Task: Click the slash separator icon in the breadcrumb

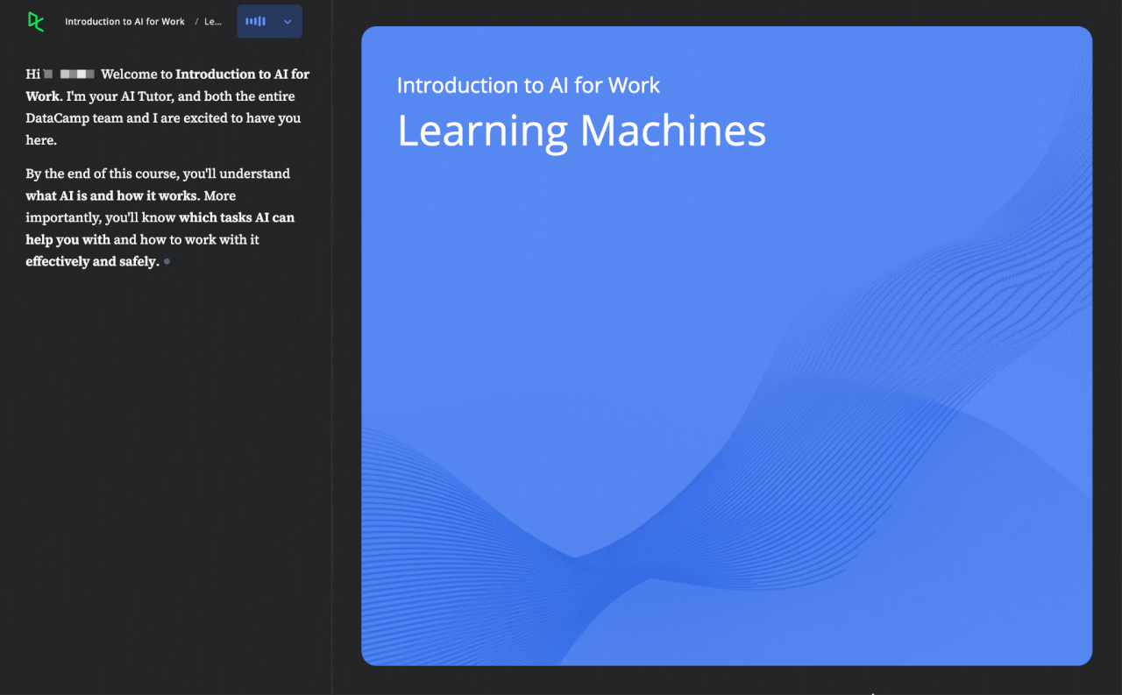Action: point(195,21)
